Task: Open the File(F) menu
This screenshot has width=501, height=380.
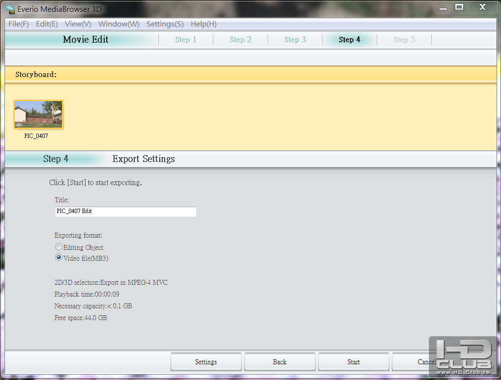Action: 19,24
